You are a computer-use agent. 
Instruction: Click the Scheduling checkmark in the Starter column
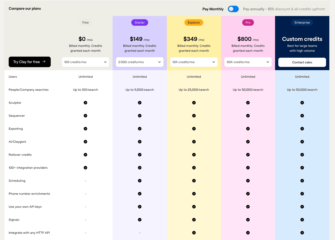(x=140, y=181)
